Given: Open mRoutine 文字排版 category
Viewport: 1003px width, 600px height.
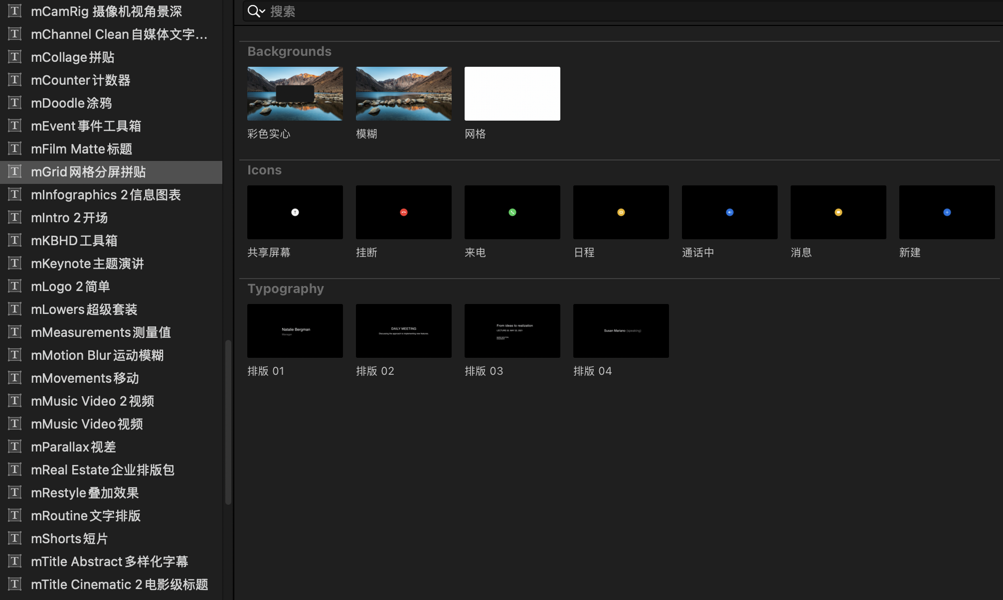Looking at the screenshot, I should pyautogui.click(x=111, y=515).
